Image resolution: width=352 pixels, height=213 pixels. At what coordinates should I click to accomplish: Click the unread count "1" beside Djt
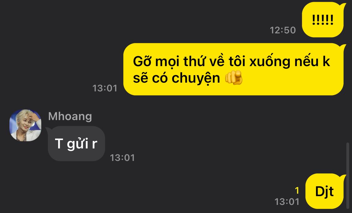tap(297, 191)
